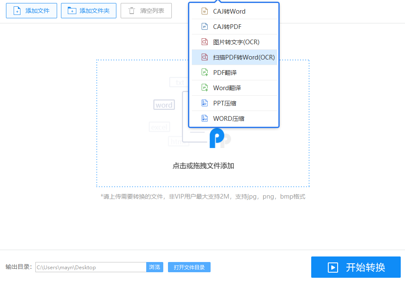Select PPT压缩 from the dropdown list
405x282 pixels.
[225, 103]
